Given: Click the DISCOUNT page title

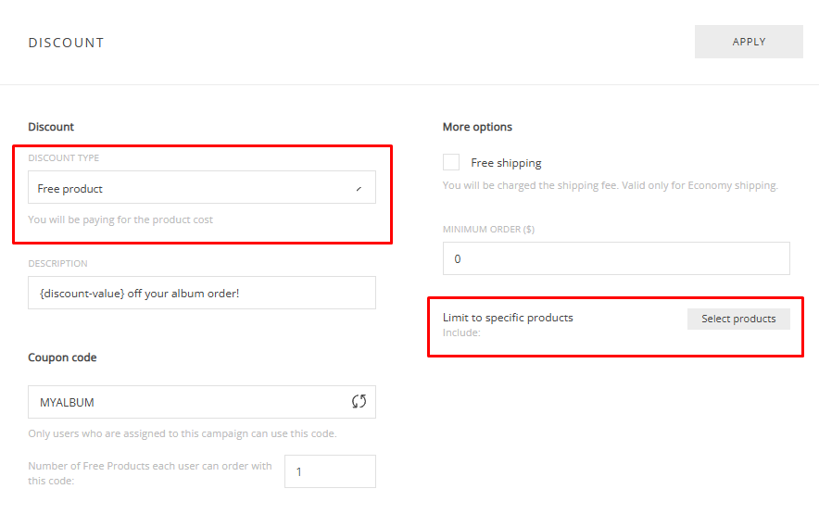Looking at the screenshot, I should (66, 43).
